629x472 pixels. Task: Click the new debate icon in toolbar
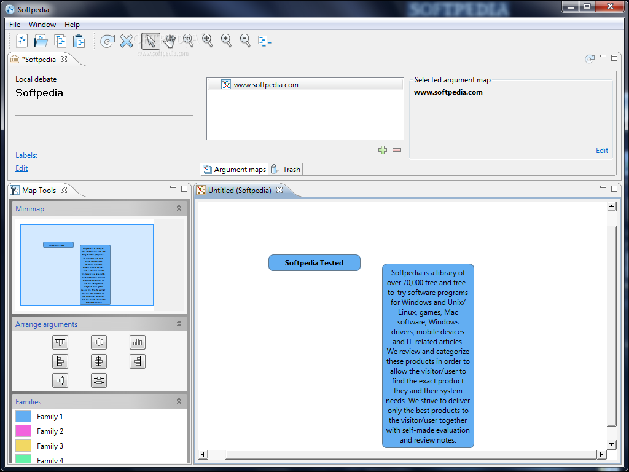tap(21, 41)
